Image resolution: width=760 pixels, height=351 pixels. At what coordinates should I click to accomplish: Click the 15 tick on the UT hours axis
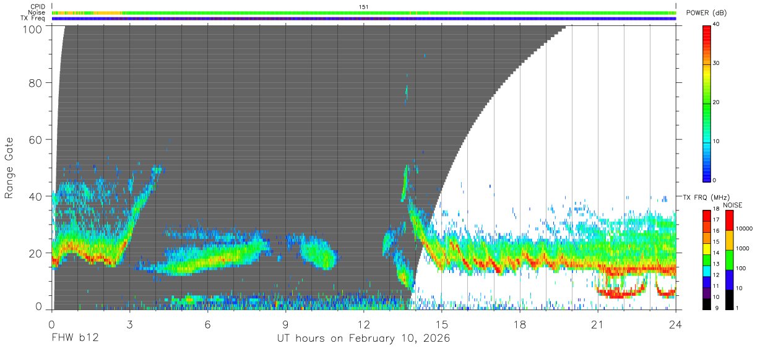click(442, 324)
